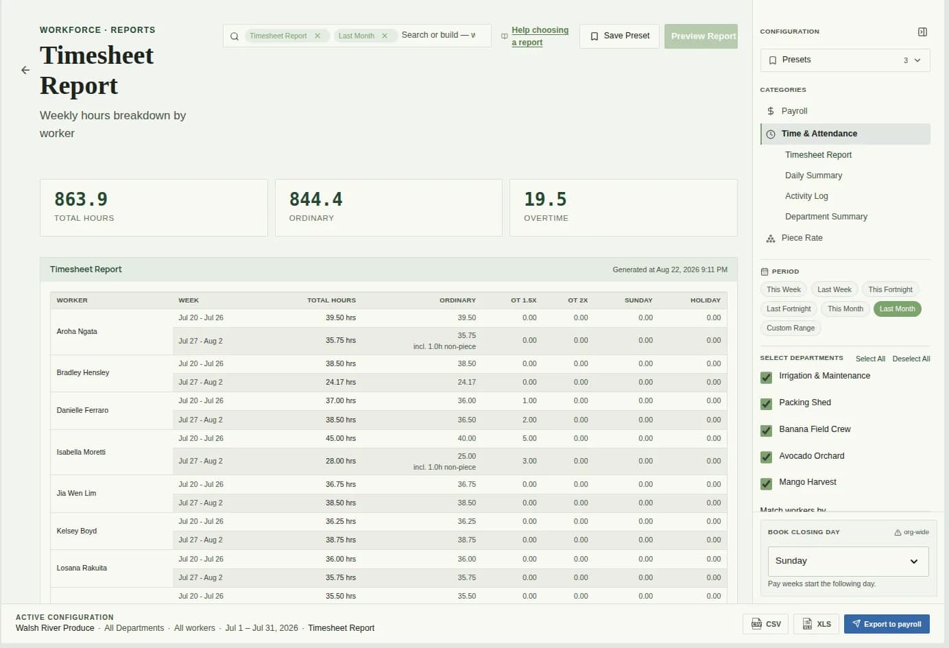Click the search magnifier icon
The image size is (949, 648).
[235, 36]
